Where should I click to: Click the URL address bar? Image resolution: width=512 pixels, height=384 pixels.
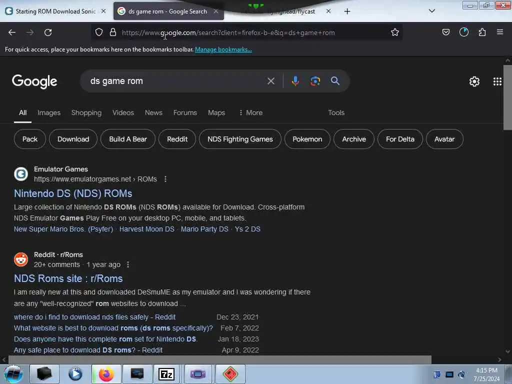(248, 32)
